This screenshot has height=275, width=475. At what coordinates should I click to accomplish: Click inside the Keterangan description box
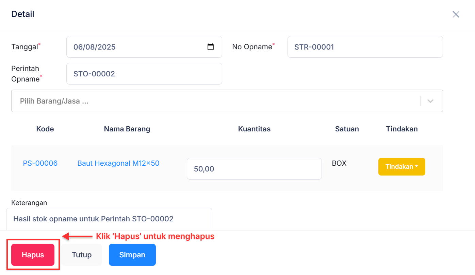coord(109,219)
